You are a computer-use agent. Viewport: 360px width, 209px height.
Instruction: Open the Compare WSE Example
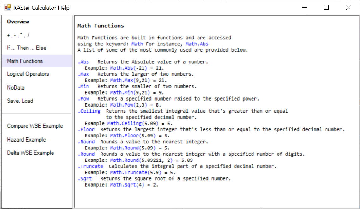(x=35, y=126)
